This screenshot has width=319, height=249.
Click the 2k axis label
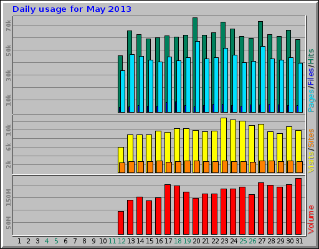point(8,164)
